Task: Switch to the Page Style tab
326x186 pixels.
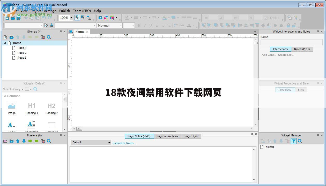Action: (191, 136)
